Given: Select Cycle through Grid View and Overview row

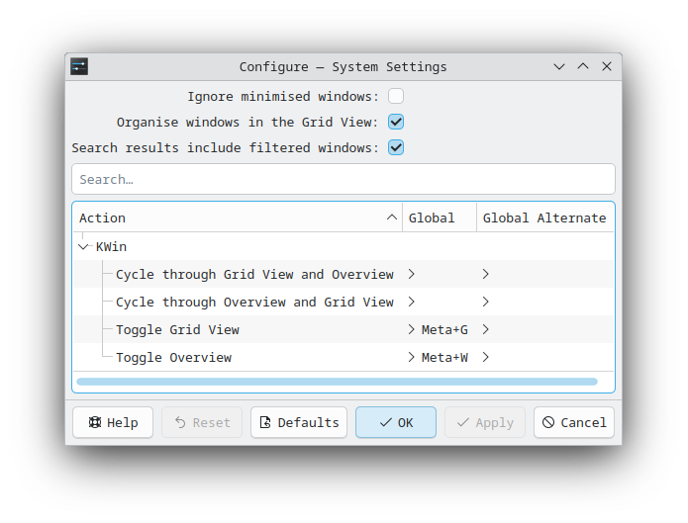Looking at the screenshot, I should (344, 274).
